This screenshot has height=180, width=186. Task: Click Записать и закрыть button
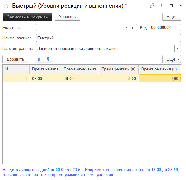[x=27, y=17]
